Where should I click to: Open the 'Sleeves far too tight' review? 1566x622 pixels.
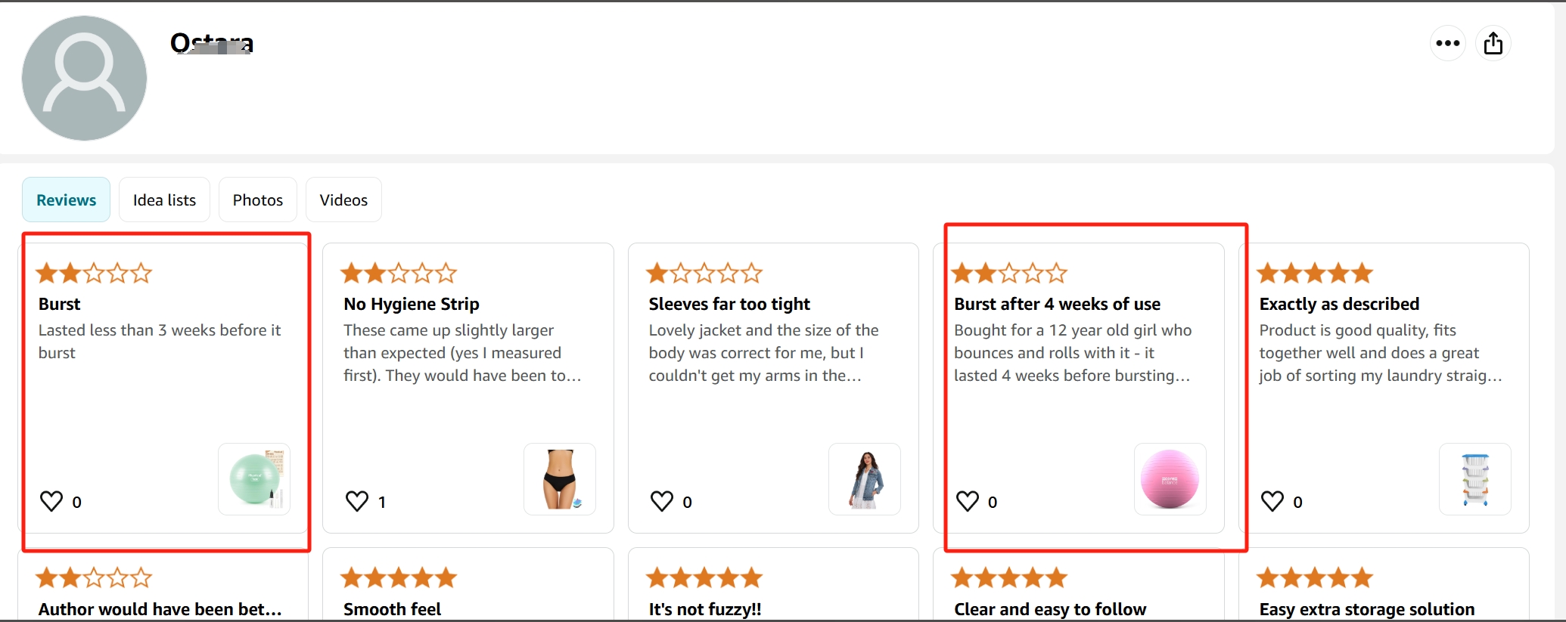click(x=729, y=304)
